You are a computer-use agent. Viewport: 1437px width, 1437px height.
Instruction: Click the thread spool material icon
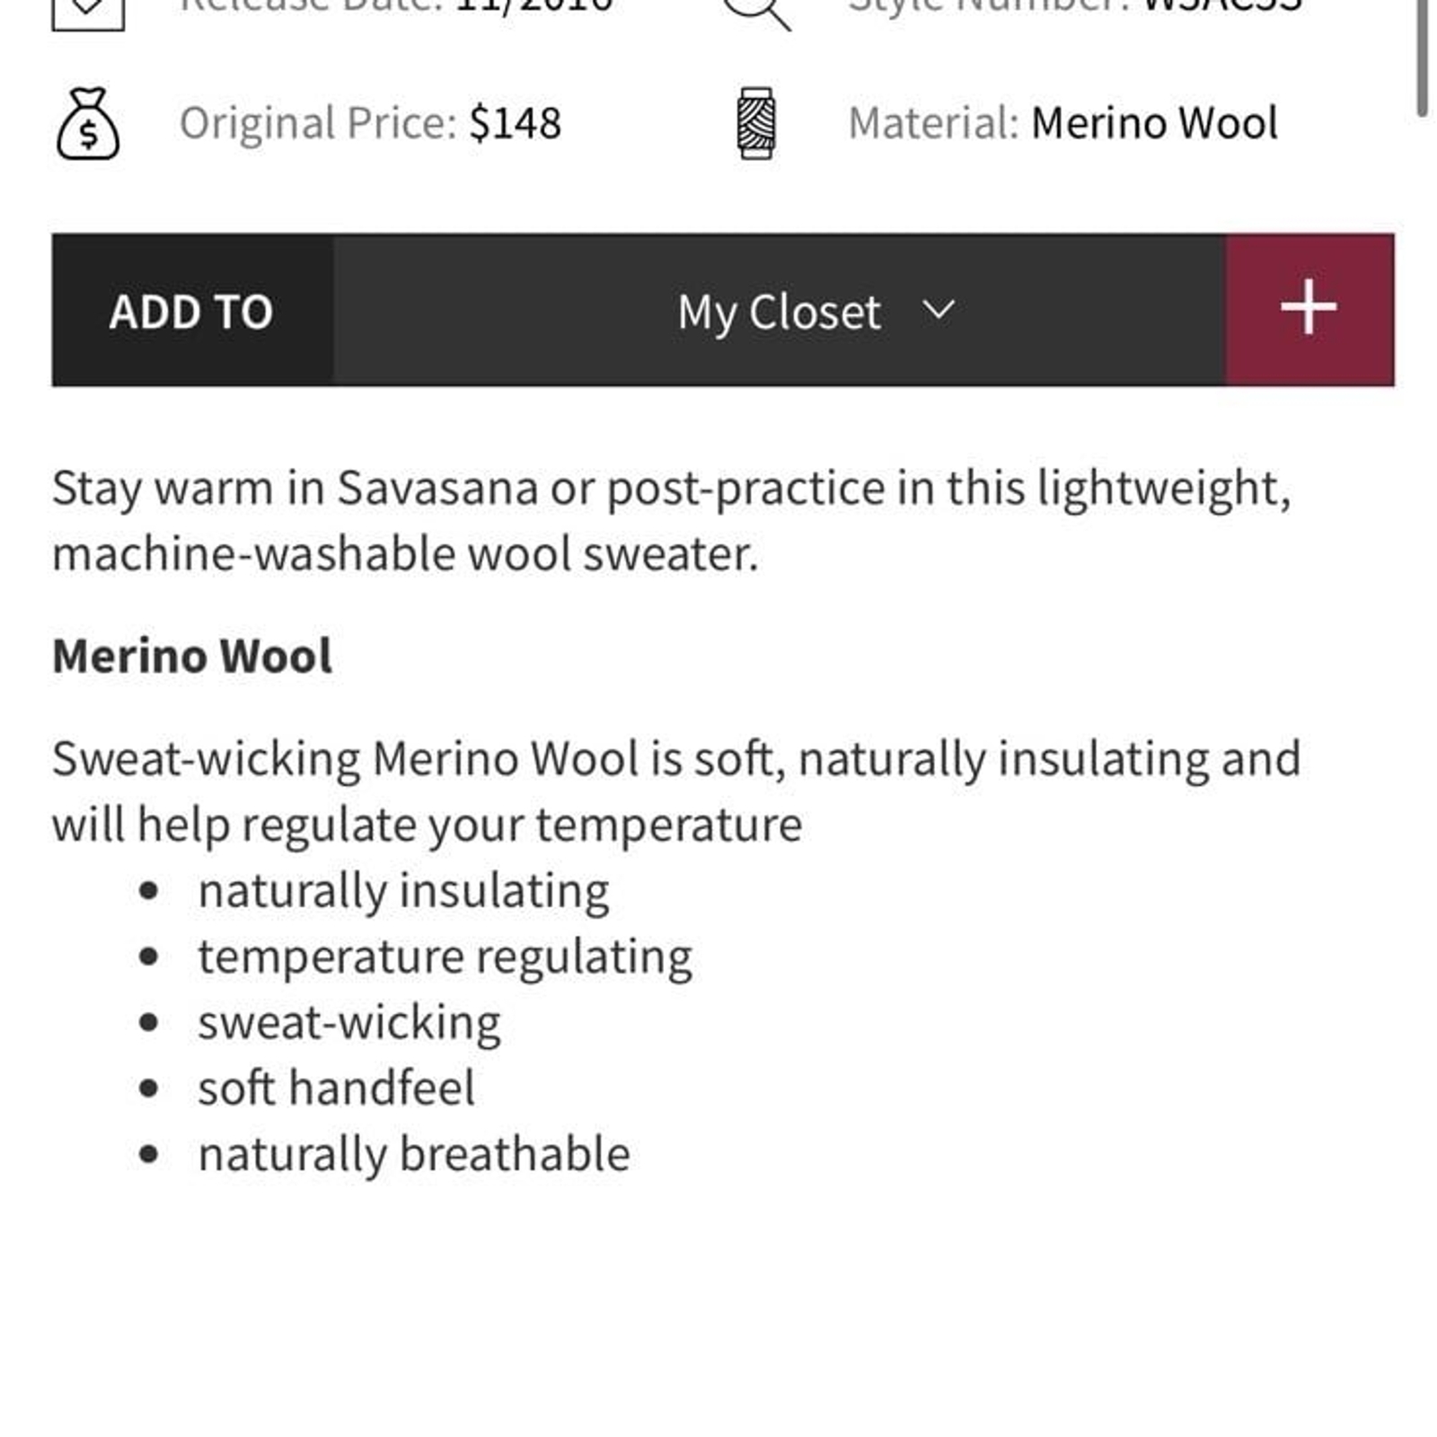pos(756,124)
